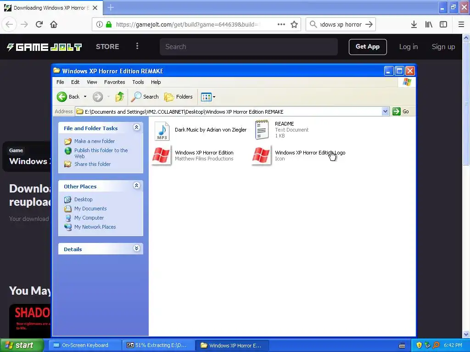Select the README text document icon
470x352 pixels.
262,130
